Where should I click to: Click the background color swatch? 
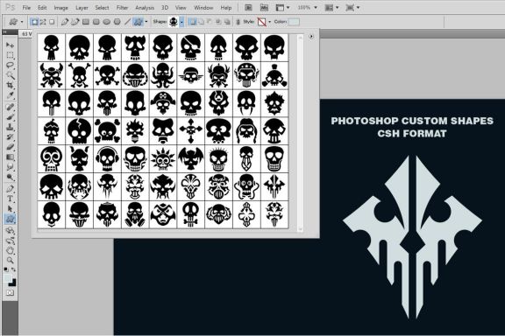point(12,283)
